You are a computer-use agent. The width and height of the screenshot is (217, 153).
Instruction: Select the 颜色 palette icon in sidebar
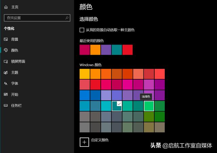[x=6, y=50]
